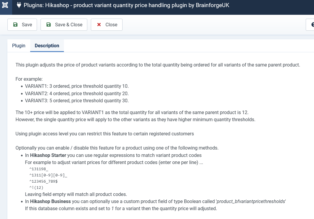
Task: Click the '^123456_789$' regex example
Action: [x=44, y=181]
